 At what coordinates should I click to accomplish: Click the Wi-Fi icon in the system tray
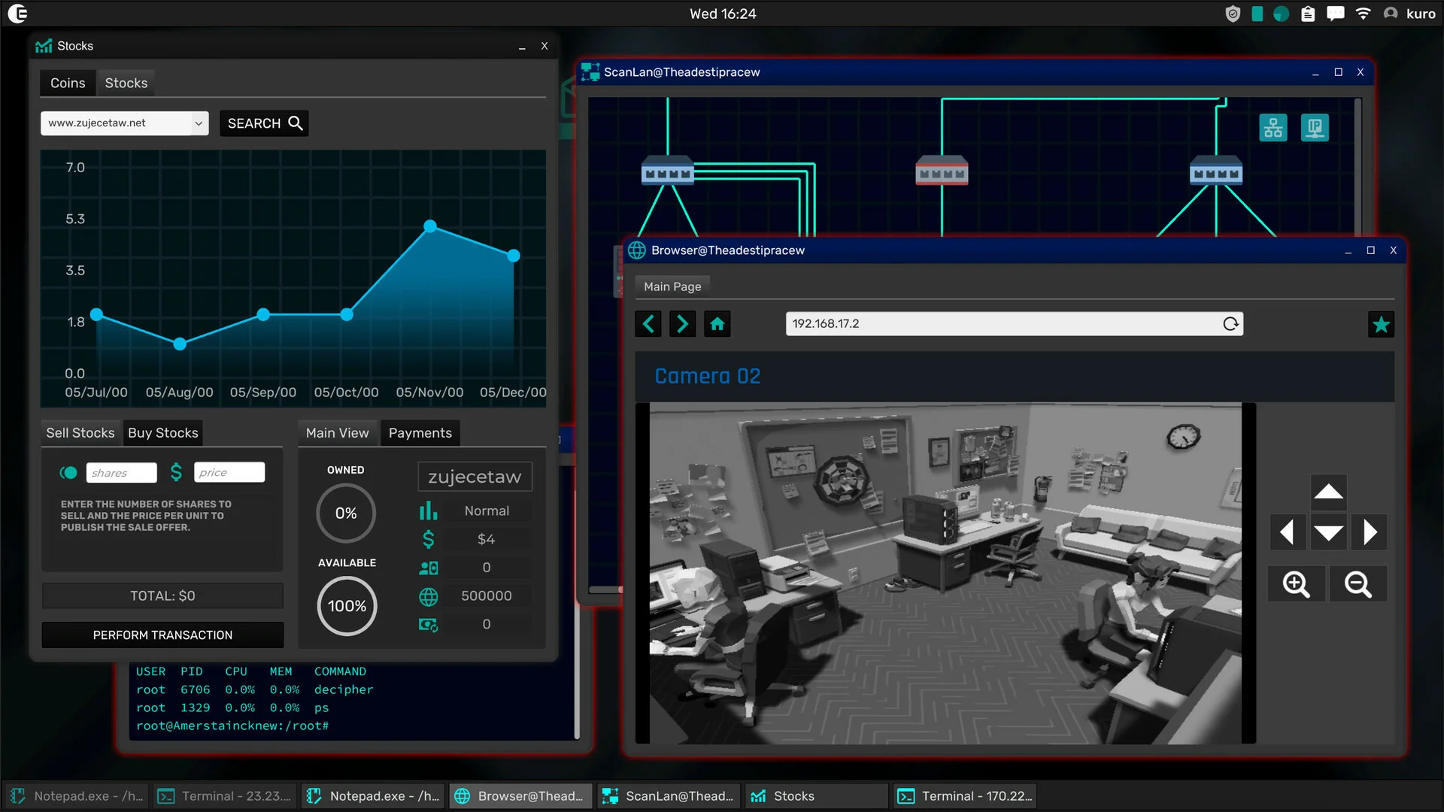[1364, 13]
